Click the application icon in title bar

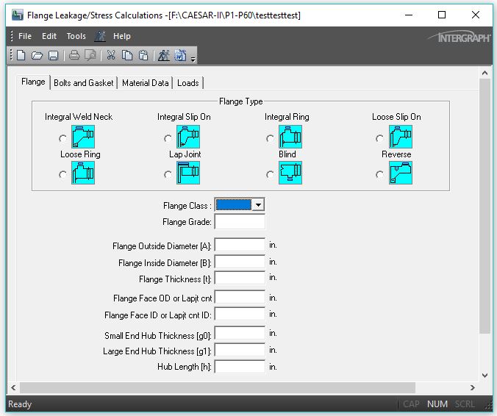tap(18, 15)
